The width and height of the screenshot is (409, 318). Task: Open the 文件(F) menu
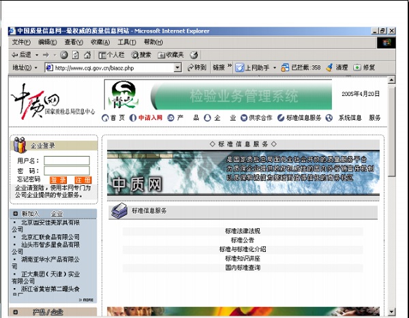21,42
